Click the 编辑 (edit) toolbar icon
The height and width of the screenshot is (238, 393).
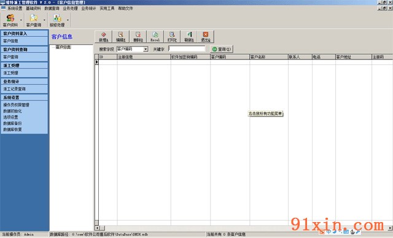[x=120, y=37]
